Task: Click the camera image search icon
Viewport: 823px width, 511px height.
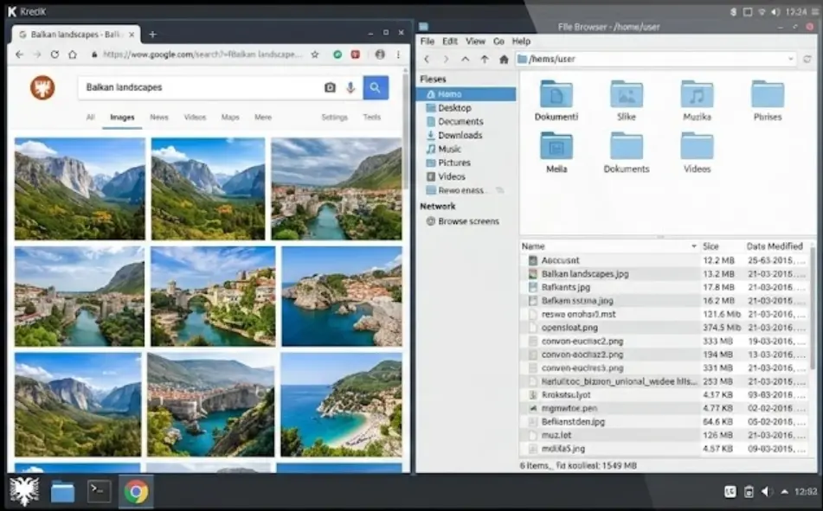Action: [x=330, y=87]
